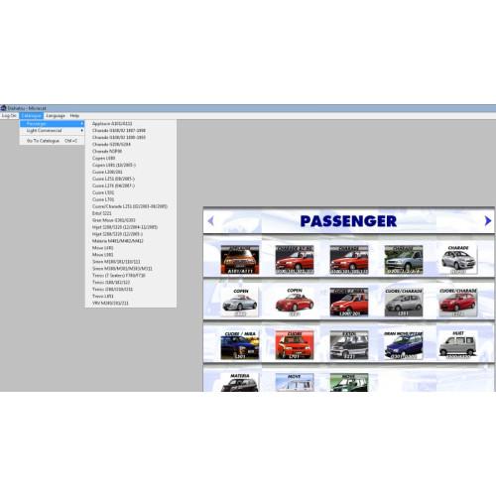Screen dimensions: 496x496
Task: Click the PASSENGER heading text
Action: tap(348, 221)
